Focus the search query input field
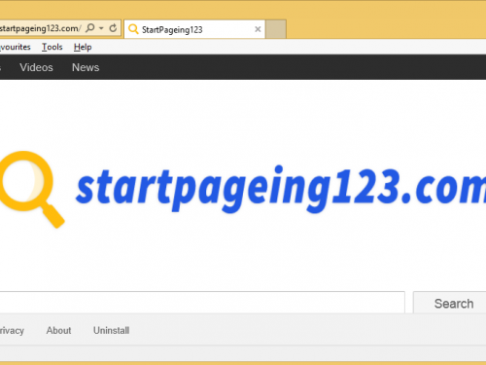 point(202,303)
